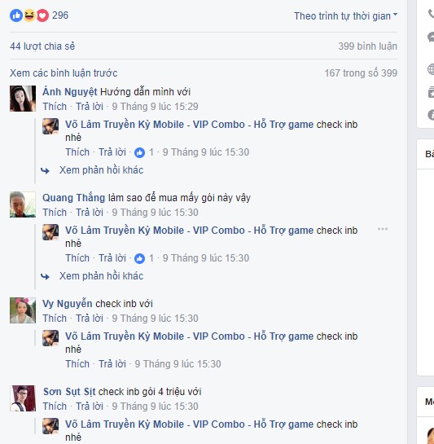The height and width of the screenshot is (444, 434).
Task: Open Vy Nguyễn's profile picture
Action: coord(23,310)
